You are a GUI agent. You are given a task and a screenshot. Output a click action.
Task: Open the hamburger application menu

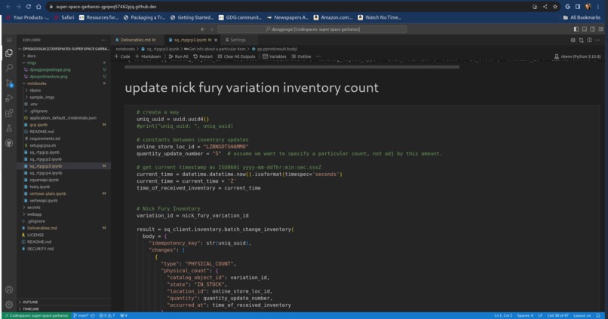point(9,40)
